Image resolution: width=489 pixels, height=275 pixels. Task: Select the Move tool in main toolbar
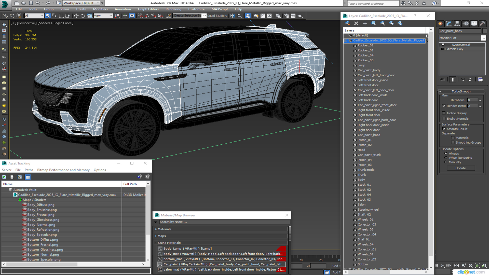point(76,16)
